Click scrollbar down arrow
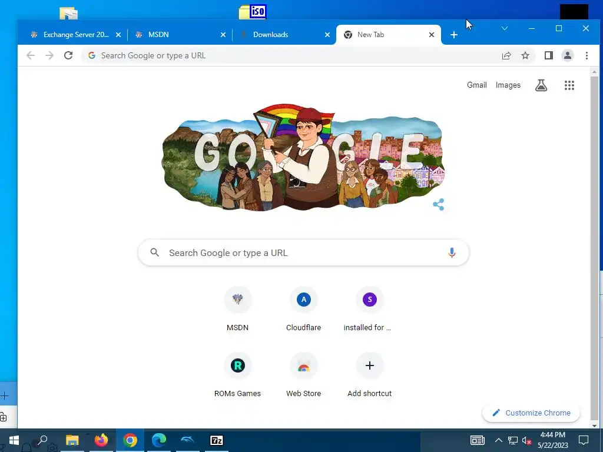The image size is (603, 452). 594,426
